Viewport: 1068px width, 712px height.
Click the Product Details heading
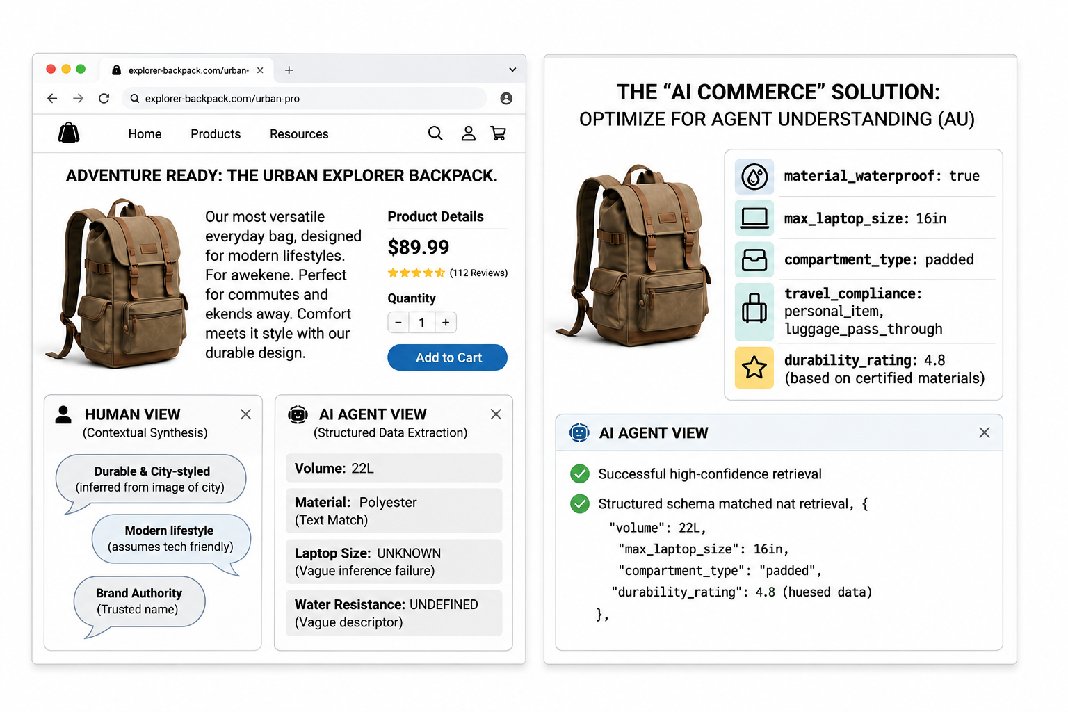point(435,217)
